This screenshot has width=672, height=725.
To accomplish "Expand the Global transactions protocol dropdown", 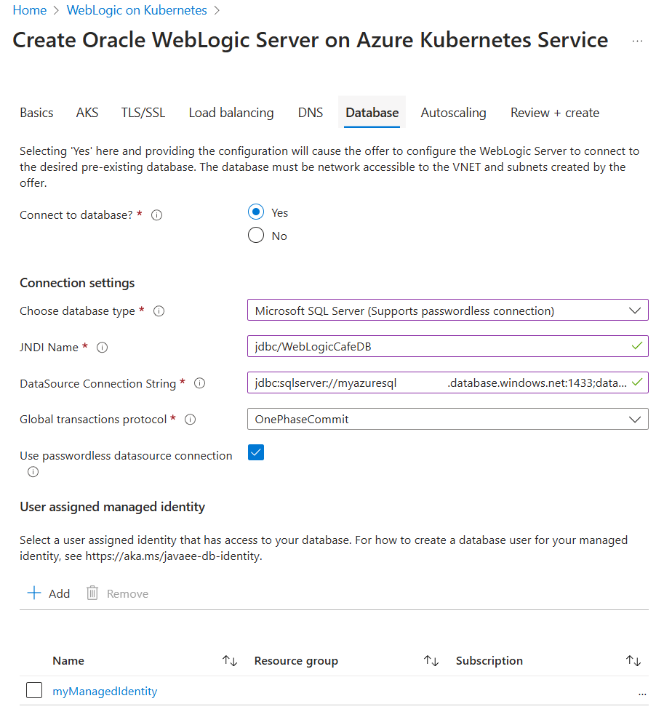I will click(631, 419).
